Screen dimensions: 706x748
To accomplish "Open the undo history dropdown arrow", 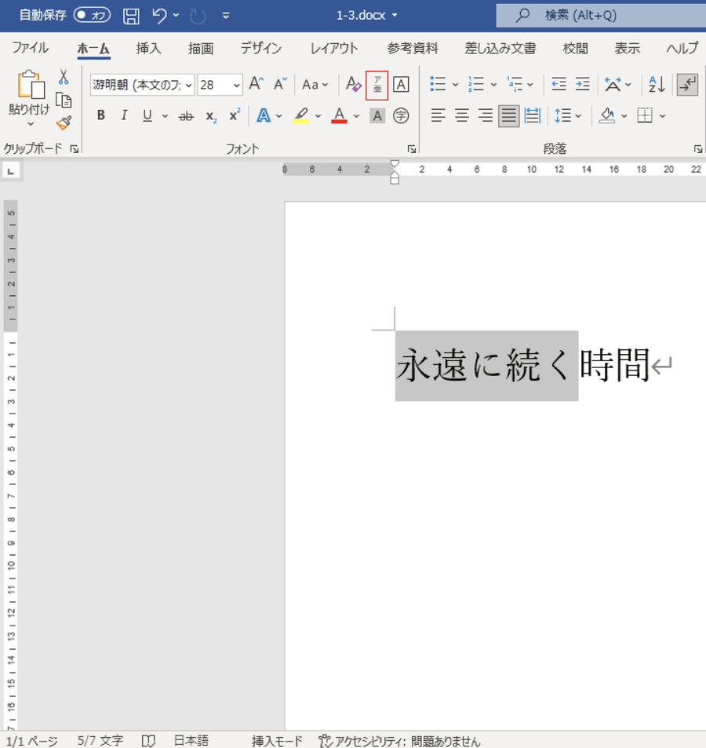I will click(x=176, y=15).
